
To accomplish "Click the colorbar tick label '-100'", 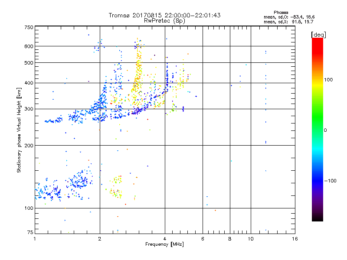I will pos(331,181).
